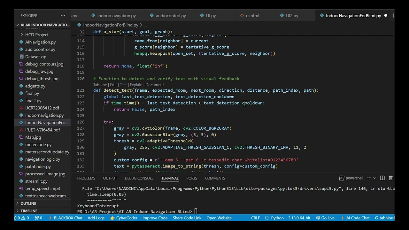Start Go Live server
Viewport: 409px width, 230px height.
(x=325, y=218)
